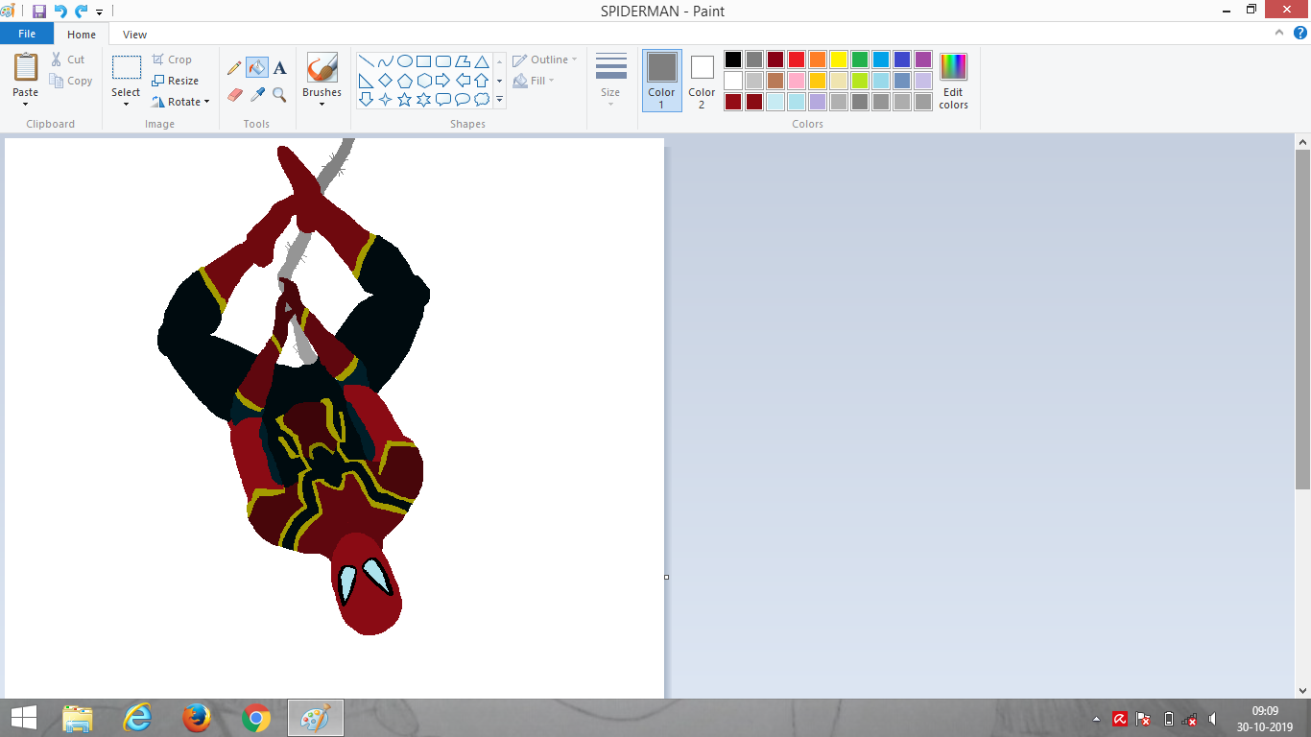Image resolution: width=1311 pixels, height=737 pixels.
Task: Pick the yellow color swatch
Action: click(839, 59)
